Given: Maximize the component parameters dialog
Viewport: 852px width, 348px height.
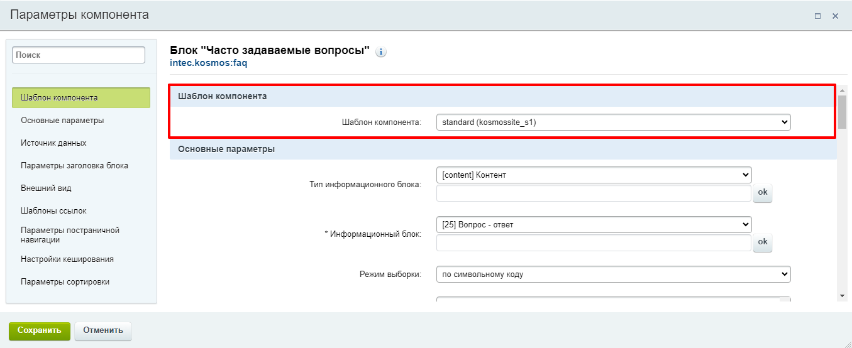Looking at the screenshot, I should click(x=817, y=16).
